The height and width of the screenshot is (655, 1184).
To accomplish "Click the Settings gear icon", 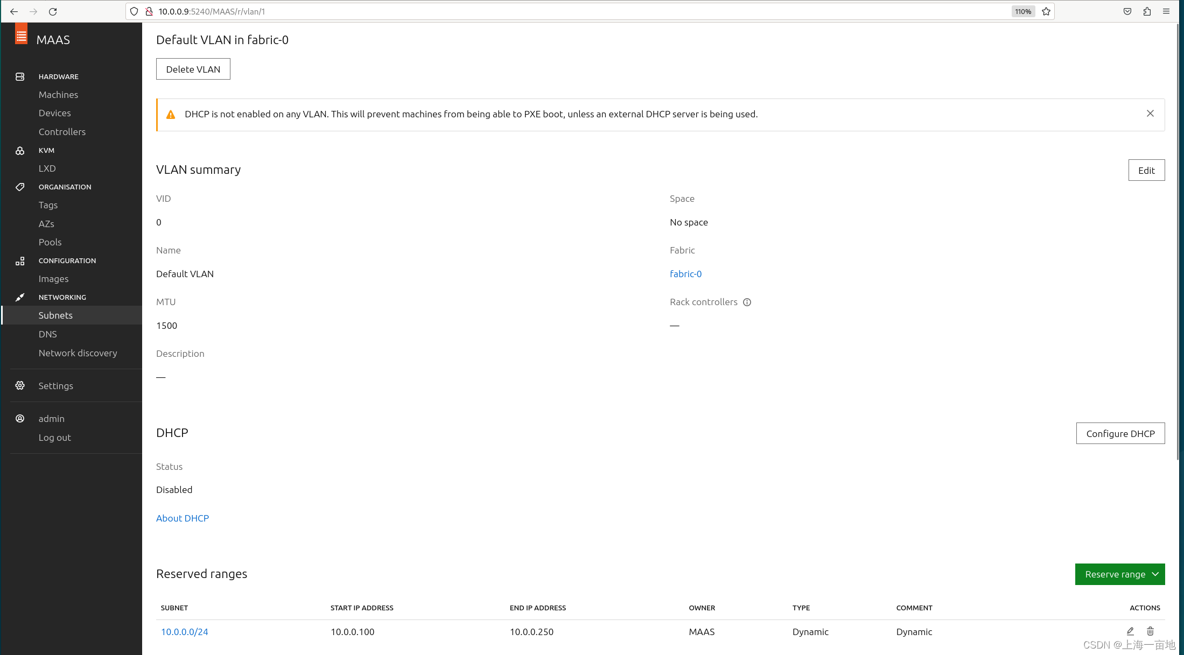I will [x=20, y=385].
